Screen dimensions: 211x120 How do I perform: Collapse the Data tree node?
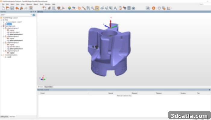2,20
